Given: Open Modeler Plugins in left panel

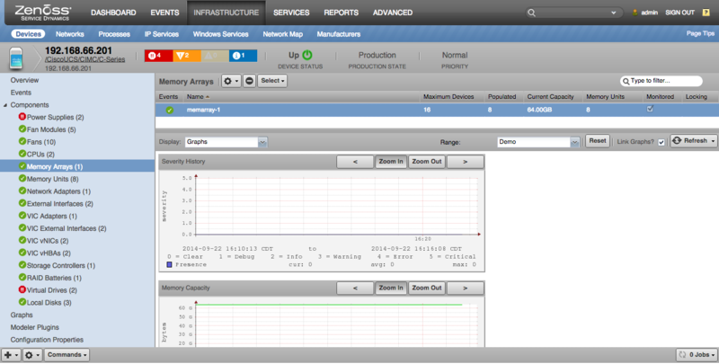Looking at the screenshot, I should 35,327.
